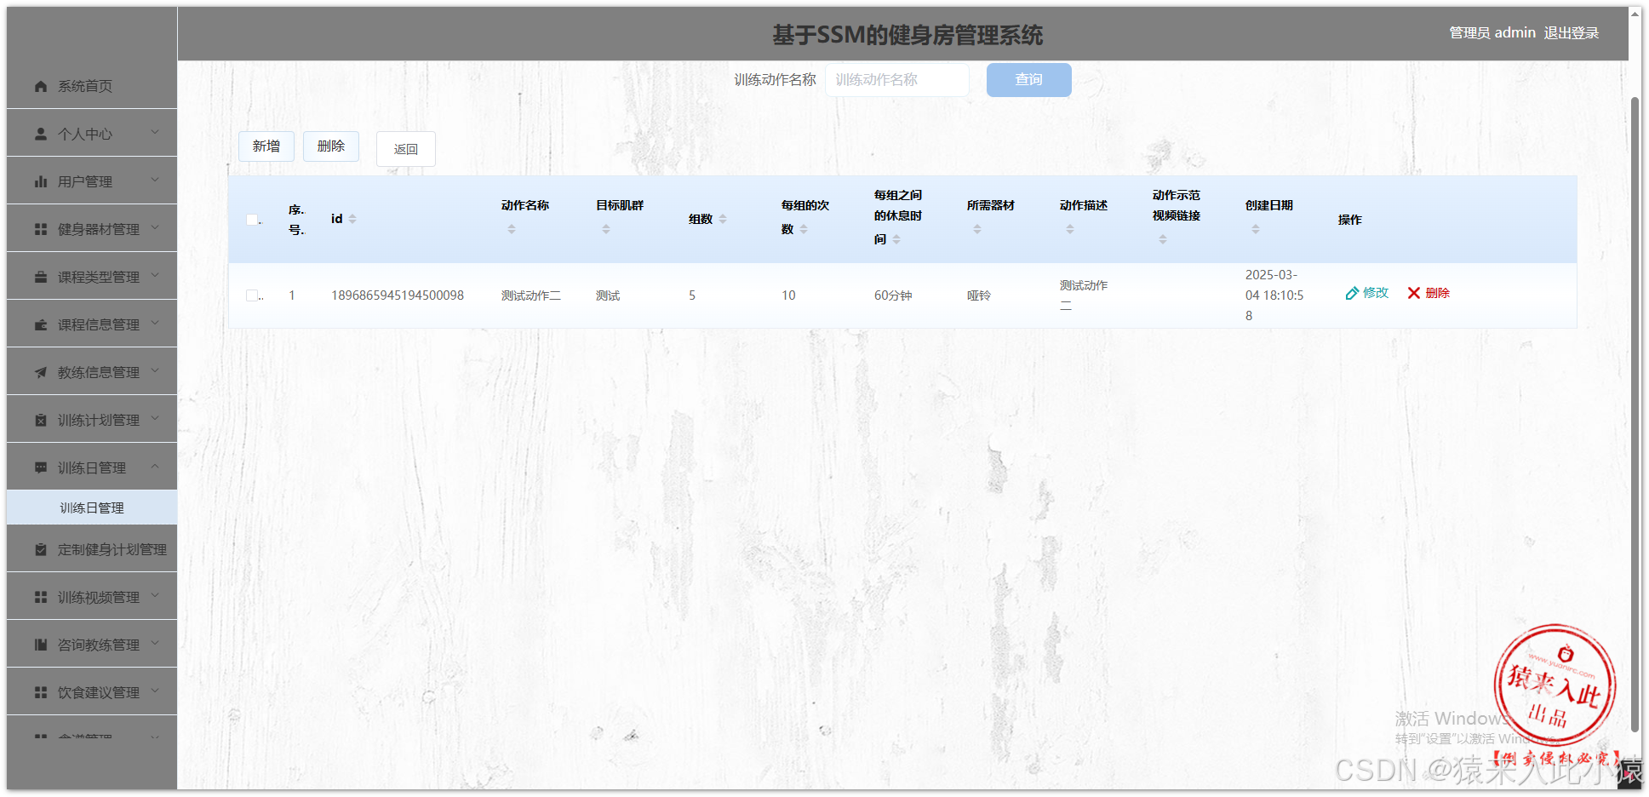Open 定制健身计划管理 in the sidebar
This screenshot has width=1649, height=797.
(x=92, y=549)
